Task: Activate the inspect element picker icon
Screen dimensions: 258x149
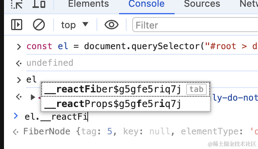Action: pyautogui.click(x=17, y=4)
